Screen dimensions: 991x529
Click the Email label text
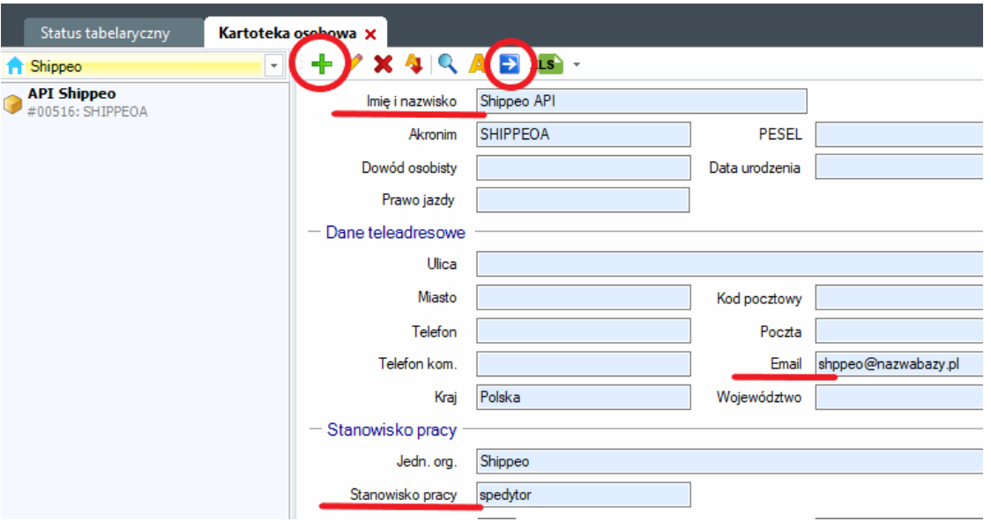(786, 364)
